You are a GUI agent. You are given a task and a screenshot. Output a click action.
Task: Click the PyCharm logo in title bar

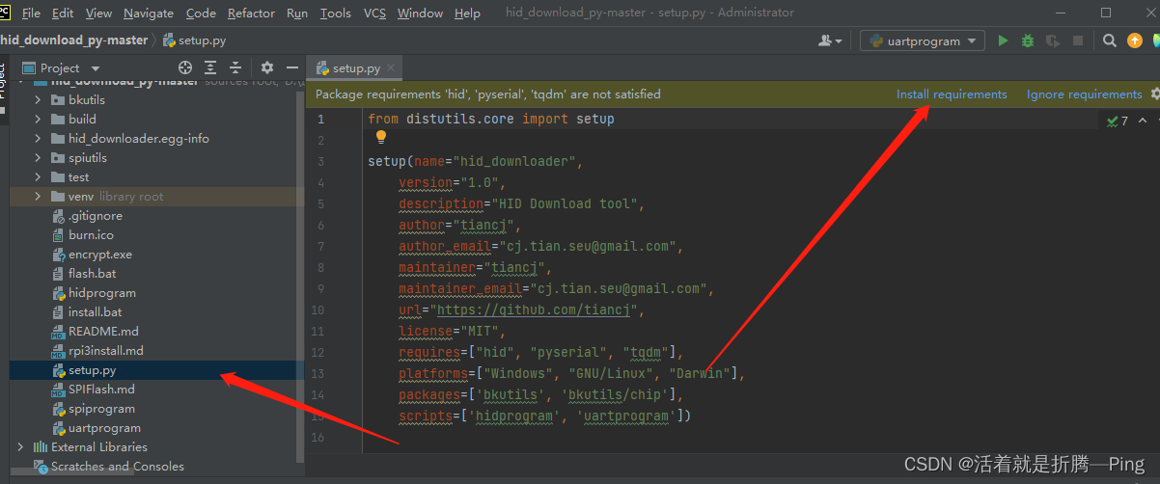(5, 12)
